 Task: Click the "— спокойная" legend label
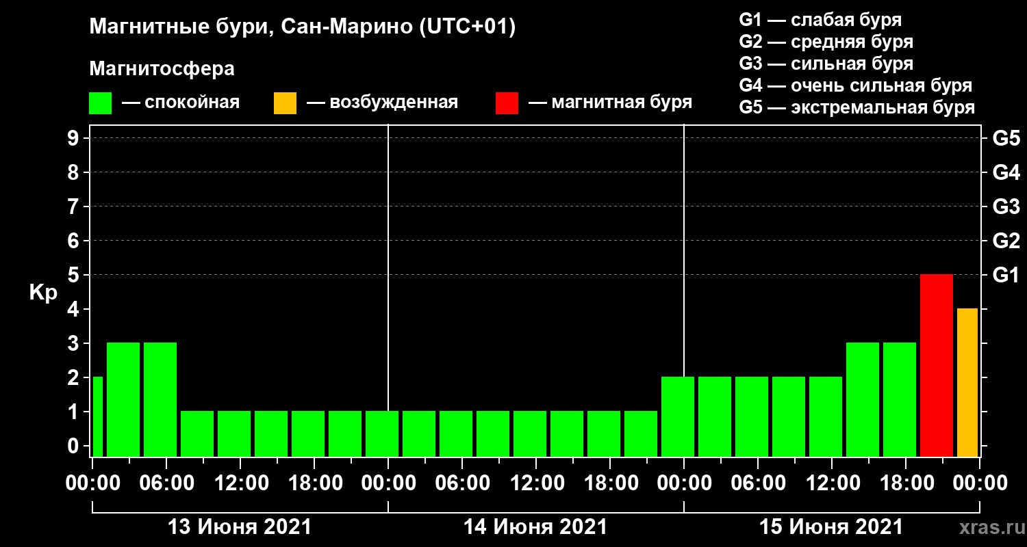coord(181,103)
